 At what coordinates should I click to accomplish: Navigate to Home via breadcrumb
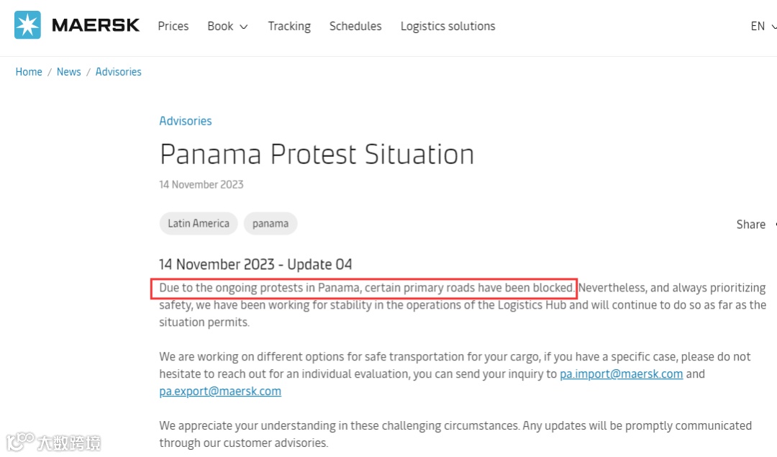tap(29, 72)
